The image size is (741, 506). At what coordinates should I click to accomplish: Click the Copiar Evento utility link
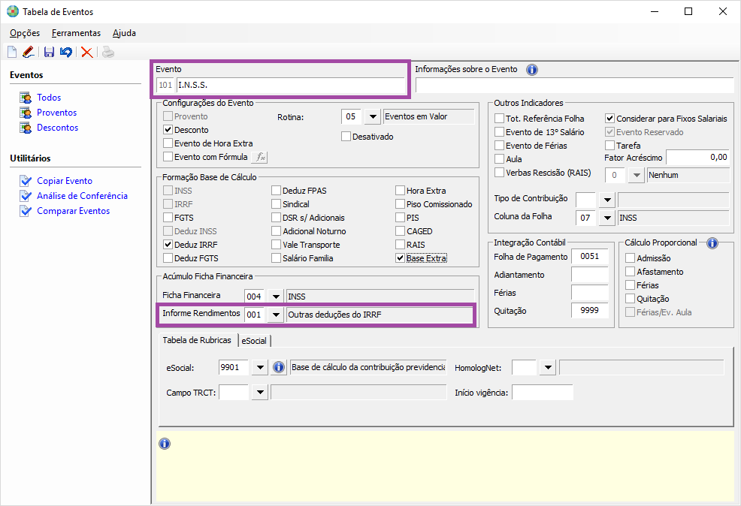pyautogui.click(x=65, y=181)
